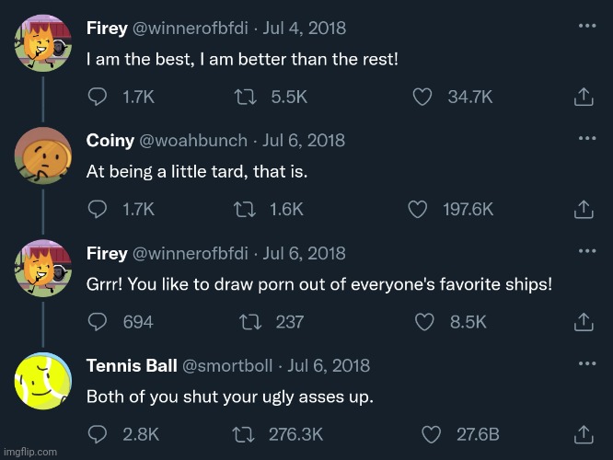Share Firey's first tweet
The height and width of the screenshot is (460, 613).
(x=583, y=96)
